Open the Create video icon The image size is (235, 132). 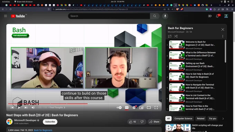point(210,16)
